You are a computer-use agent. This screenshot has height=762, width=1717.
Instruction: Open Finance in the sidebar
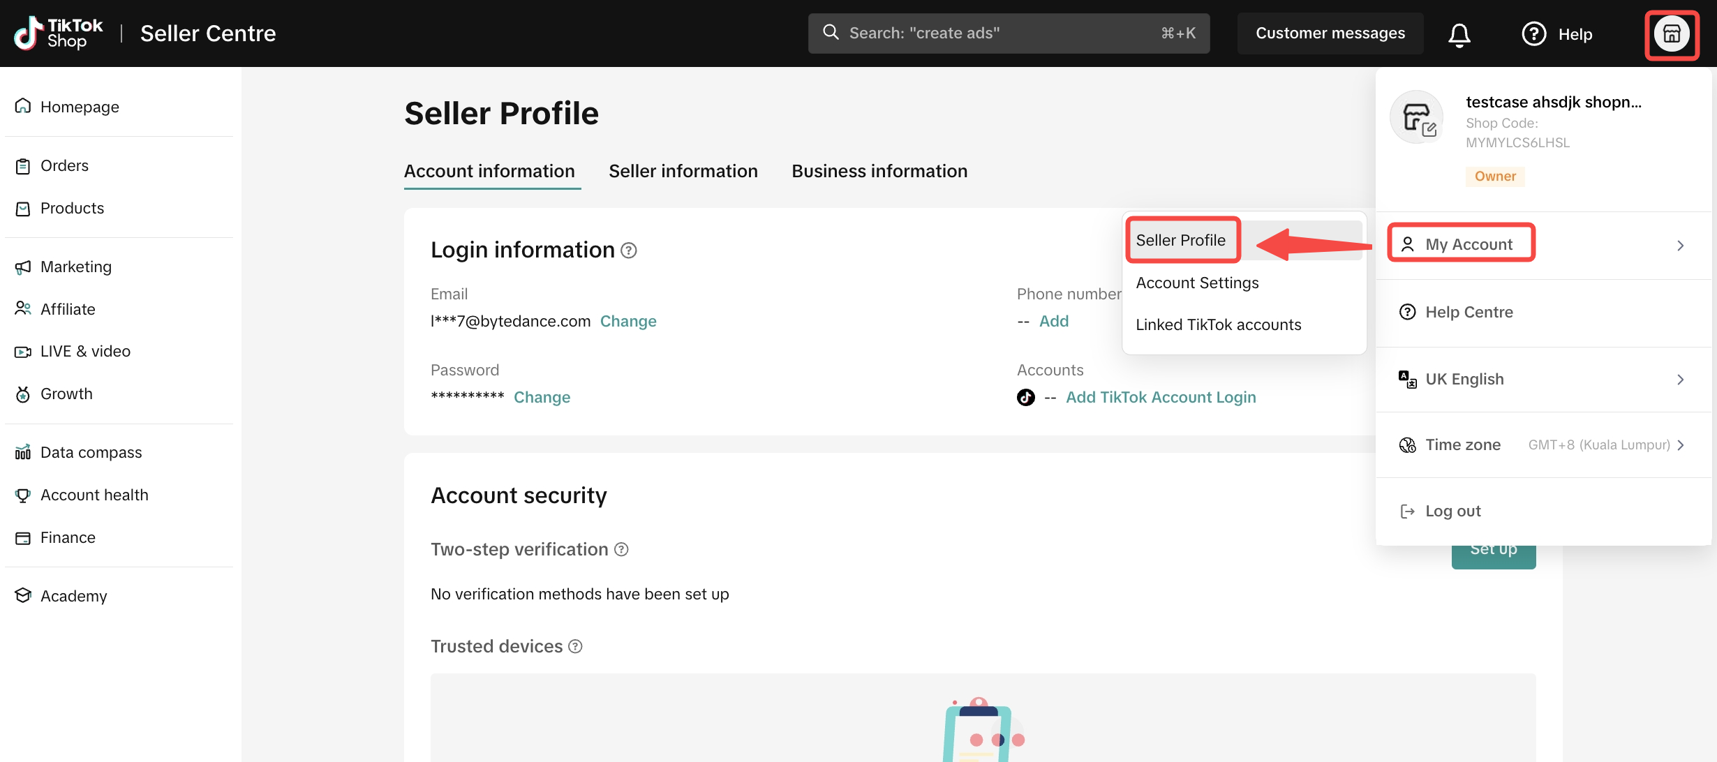[x=68, y=538]
